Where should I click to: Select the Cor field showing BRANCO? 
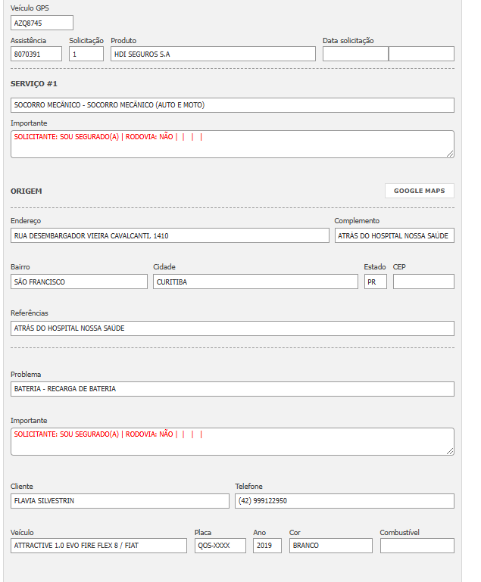[330, 546]
